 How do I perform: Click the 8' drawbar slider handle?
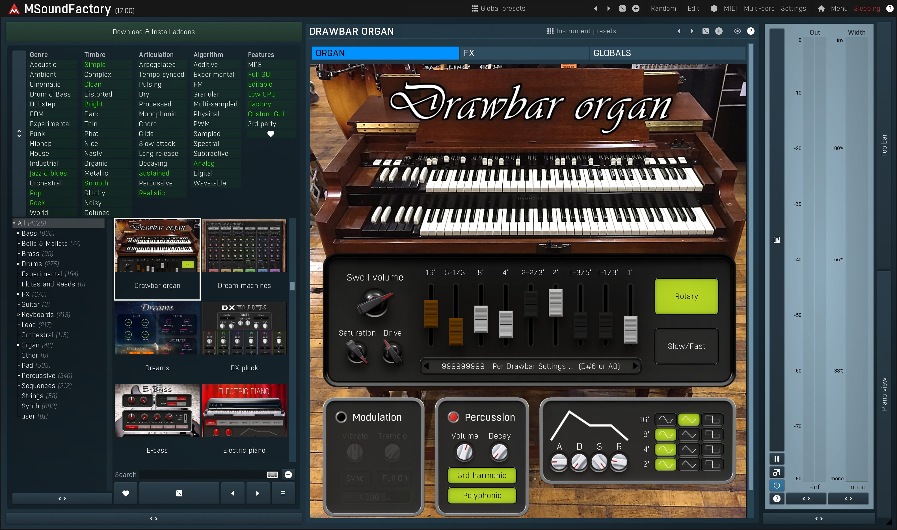[481, 319]
